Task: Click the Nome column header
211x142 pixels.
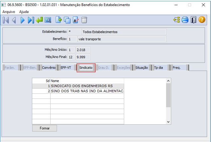Action: (87, 81)
